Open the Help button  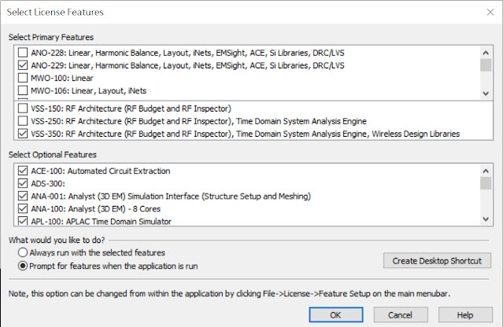point(464,314)
